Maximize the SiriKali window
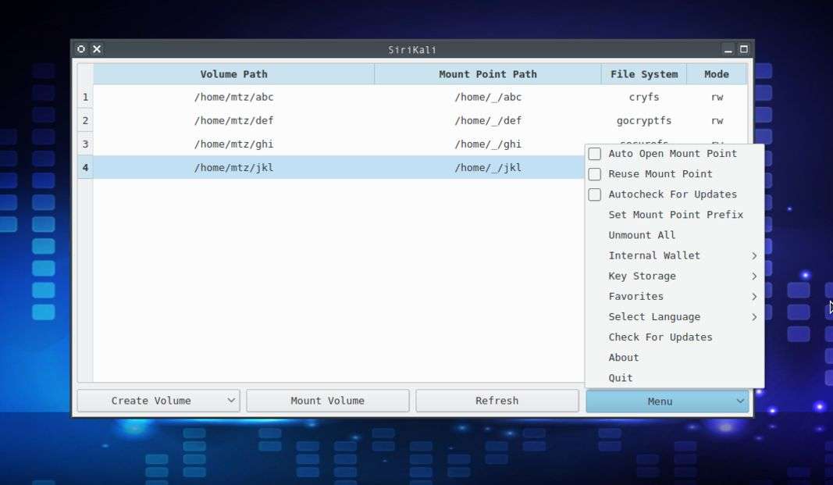The height and width of the screenshot is (485, 833). coord(743,49)
